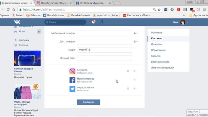The width and height of the screenshot is (208, 117).
Task: Open the music note player icon
Action: pos(102,22)
